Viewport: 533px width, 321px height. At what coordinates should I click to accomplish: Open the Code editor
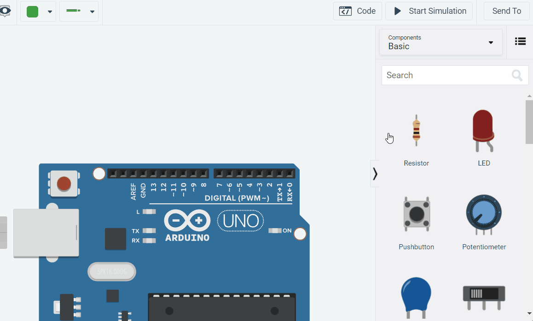(x=358, y=11)
